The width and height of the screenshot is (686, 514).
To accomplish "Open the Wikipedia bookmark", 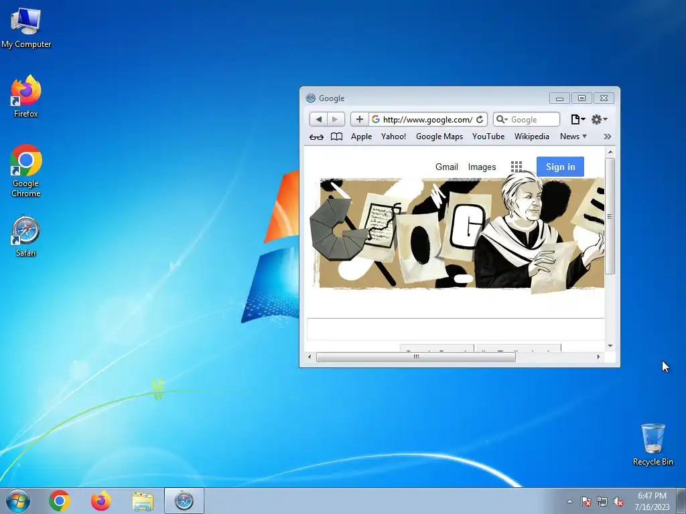I will [x=531, y=137].
